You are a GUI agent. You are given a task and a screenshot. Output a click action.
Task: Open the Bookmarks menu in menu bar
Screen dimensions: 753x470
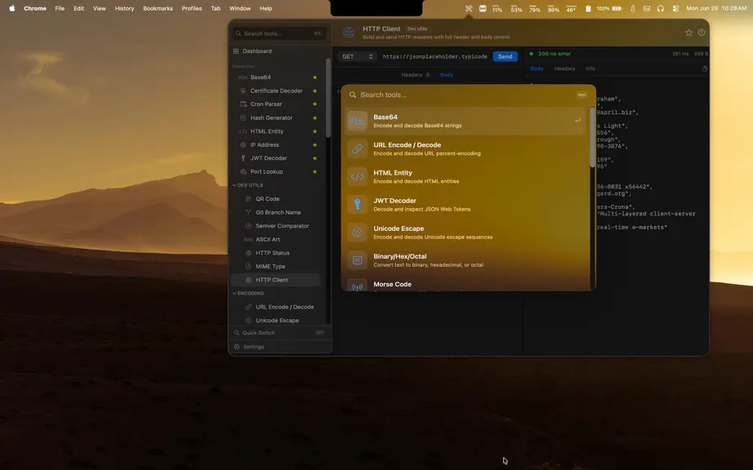tap(158, 8)
